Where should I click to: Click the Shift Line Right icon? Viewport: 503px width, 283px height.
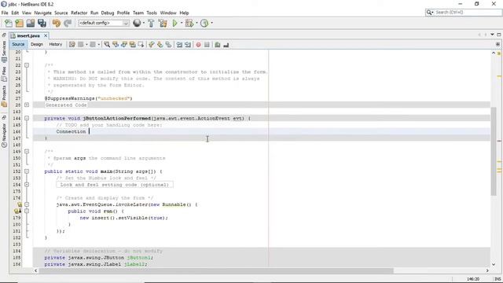188,45
